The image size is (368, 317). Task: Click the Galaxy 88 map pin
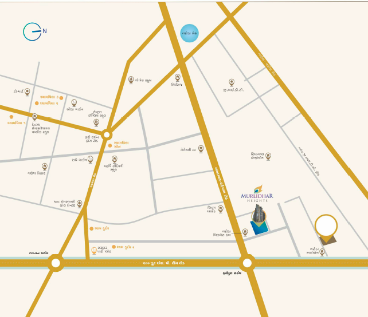[201, 149]
